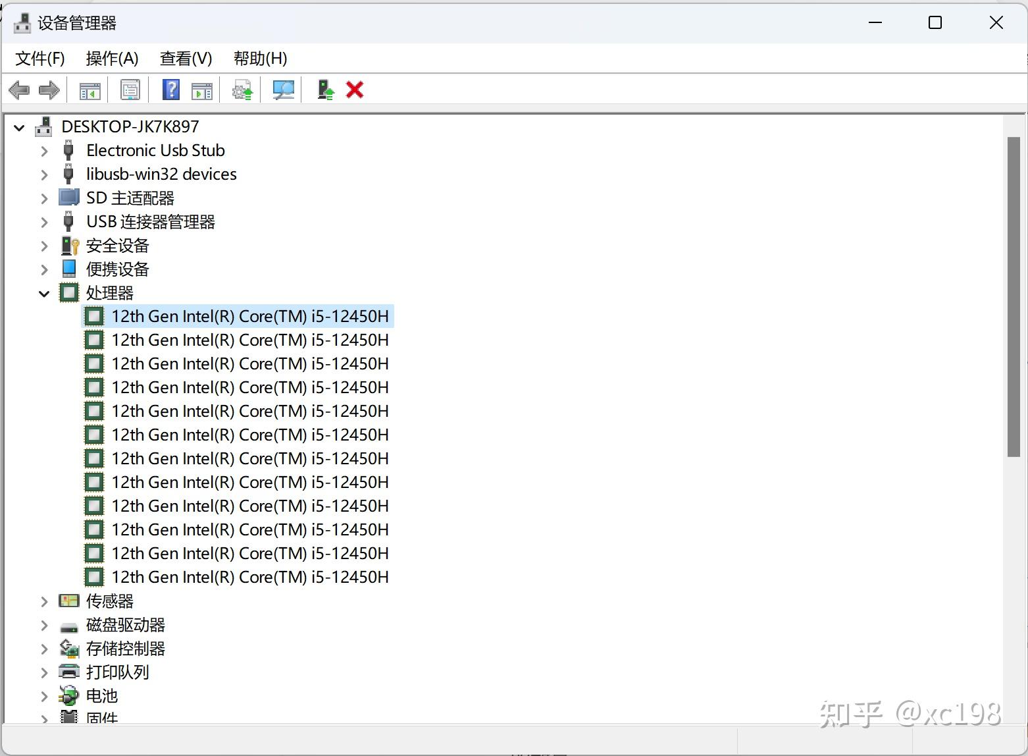Open the 操作(A) menu
This screenshot has height=756, width=1028.
pos(113,59)
